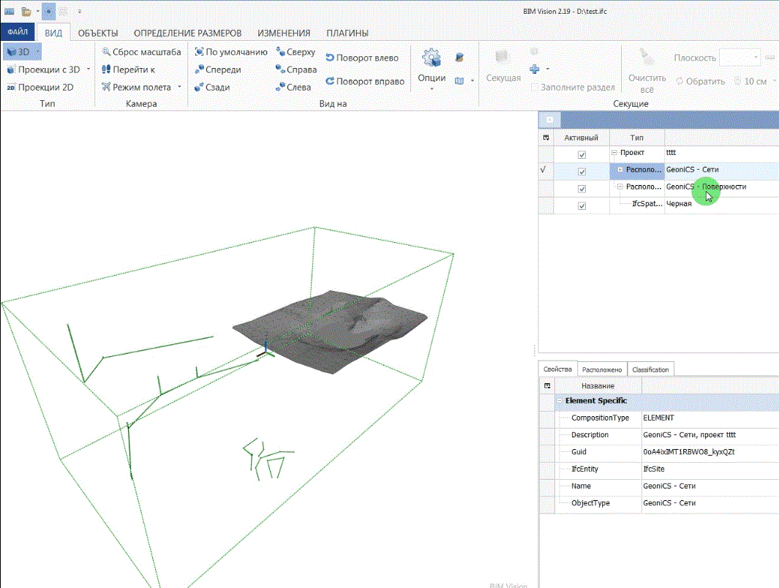View the model Спереди
Screen dimensions: 779x588
[x=218, y=69]
